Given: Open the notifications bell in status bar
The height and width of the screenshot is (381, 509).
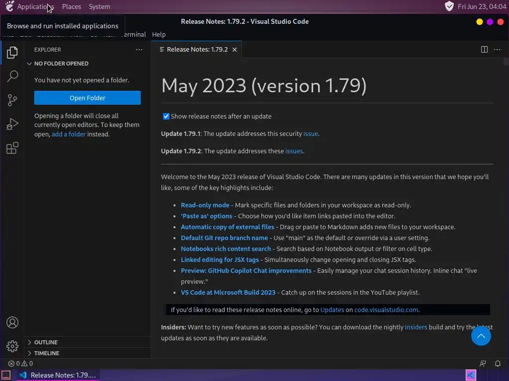Looking at the screenshot, I should click(x=497, y=364).
